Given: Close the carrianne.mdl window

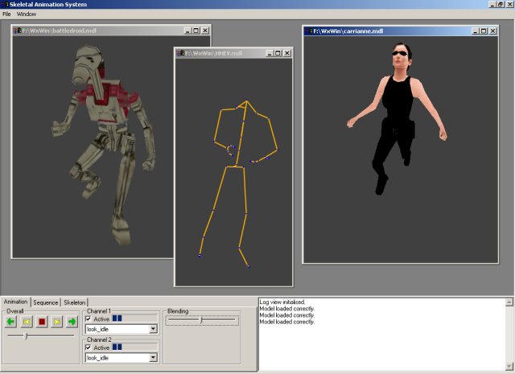Looking at the screenshot, I should 492,31.
